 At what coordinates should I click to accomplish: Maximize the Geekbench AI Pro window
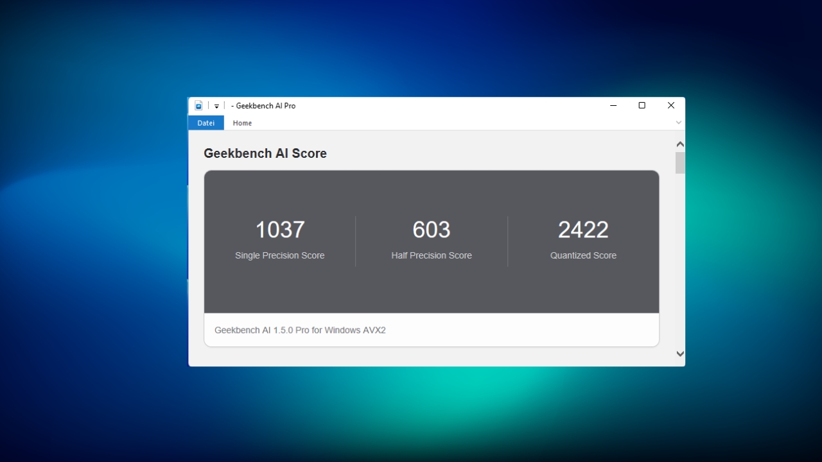pos(642,106)
